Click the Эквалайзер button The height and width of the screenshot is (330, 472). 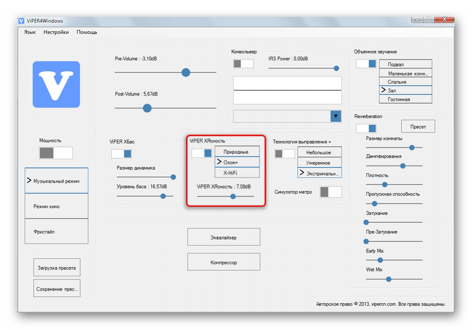(223, 238)
